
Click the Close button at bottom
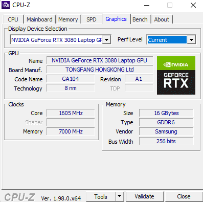tap(184, 196)
